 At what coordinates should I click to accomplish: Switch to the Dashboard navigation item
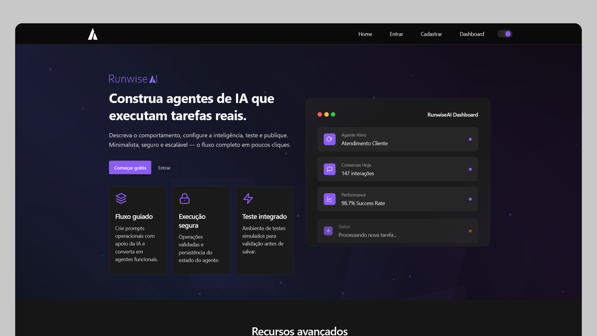tap(472, 34)
